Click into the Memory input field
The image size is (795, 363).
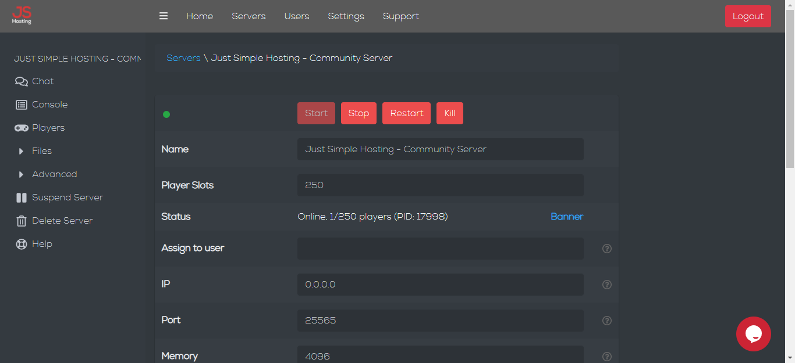[x=441, y=354]
